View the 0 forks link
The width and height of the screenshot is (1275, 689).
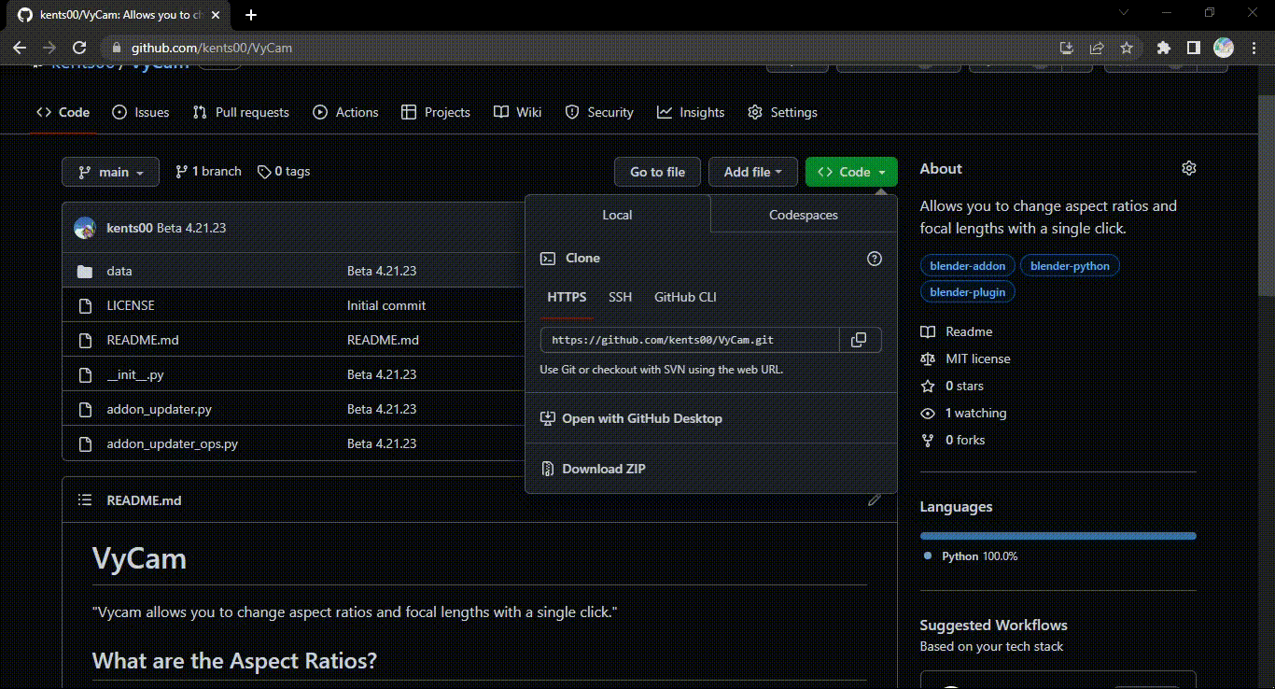[953, 440]
